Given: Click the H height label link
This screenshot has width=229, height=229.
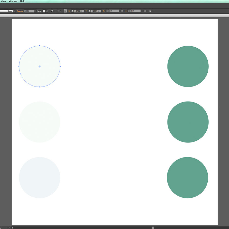Looking at the screenshot, I should pyautogui.click(x=126, y=11).
